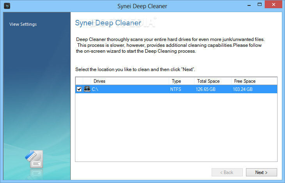Click the Next > button
Screen dimensions: 285x183
coord(261,172)
